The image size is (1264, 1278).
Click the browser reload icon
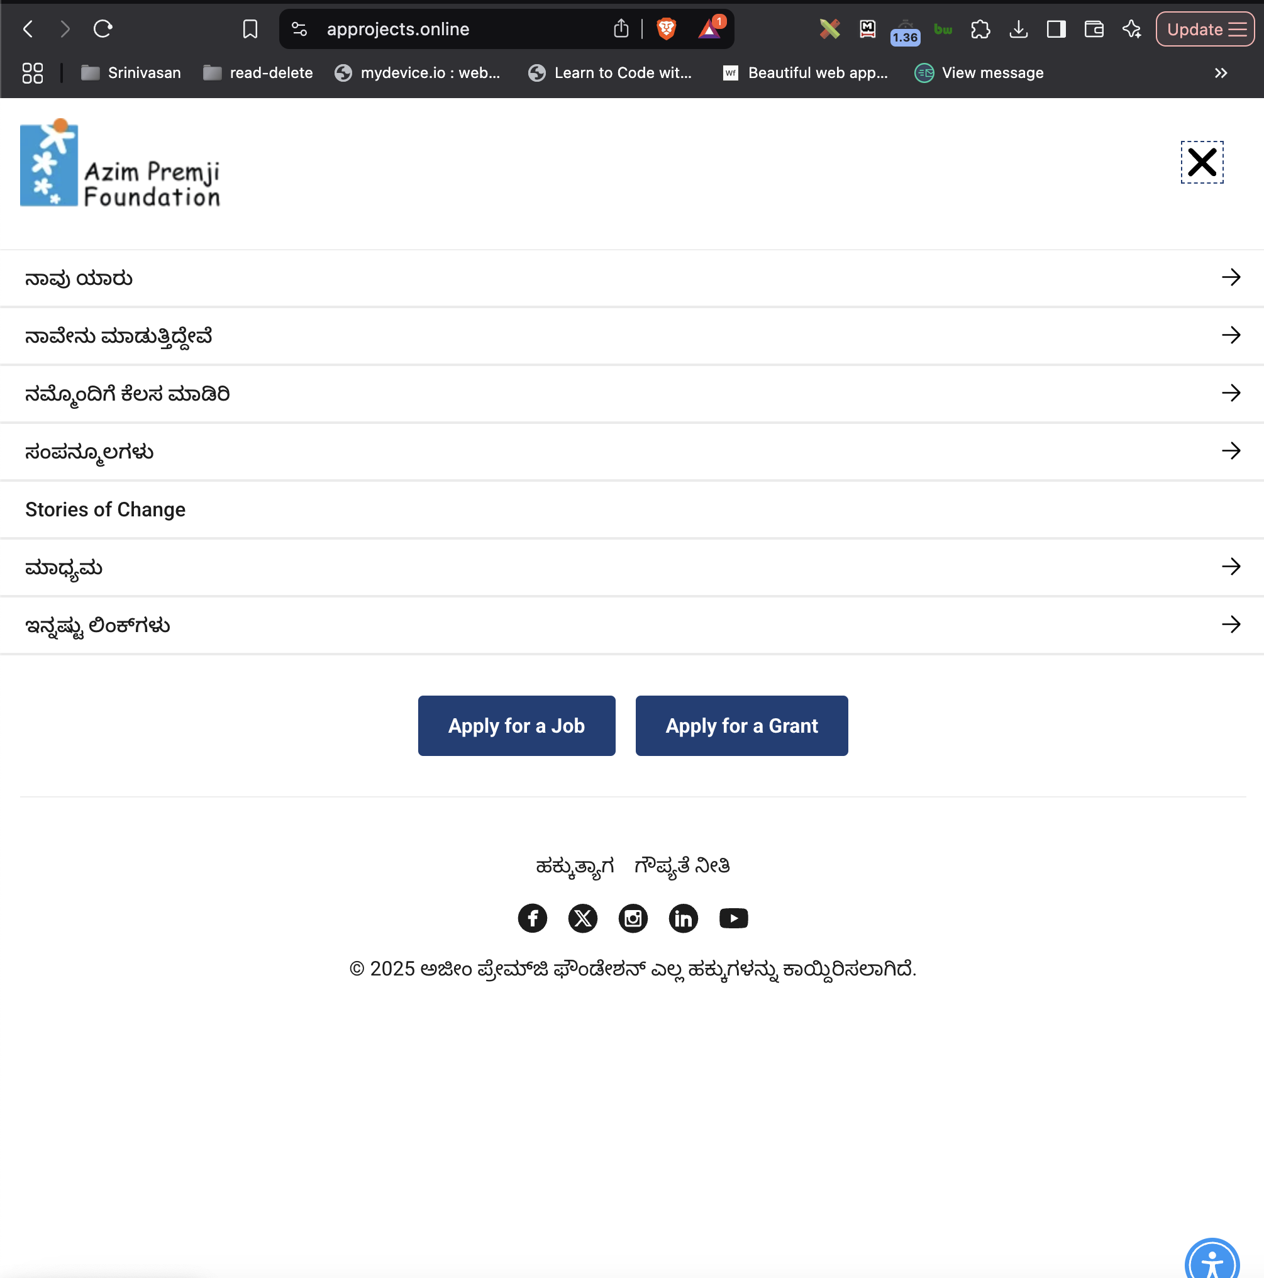tap(103, 28)
